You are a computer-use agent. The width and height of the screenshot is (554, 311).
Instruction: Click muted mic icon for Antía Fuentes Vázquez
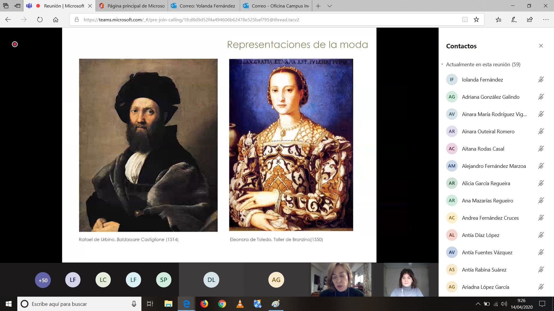click(x=541, y=252)
